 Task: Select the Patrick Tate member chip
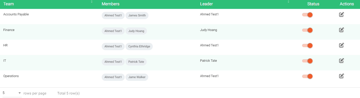coord(136,62)
